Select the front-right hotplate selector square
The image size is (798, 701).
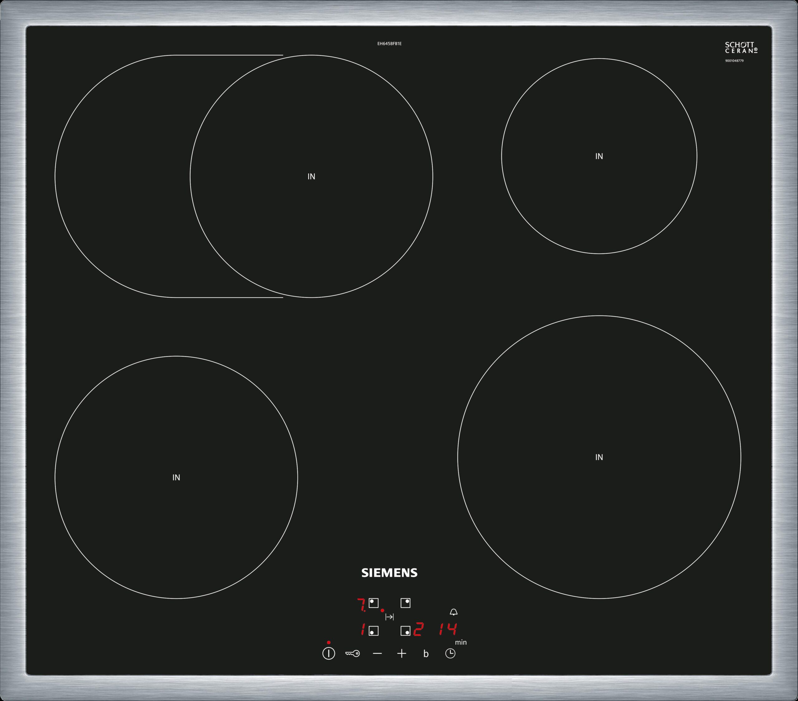405,631
